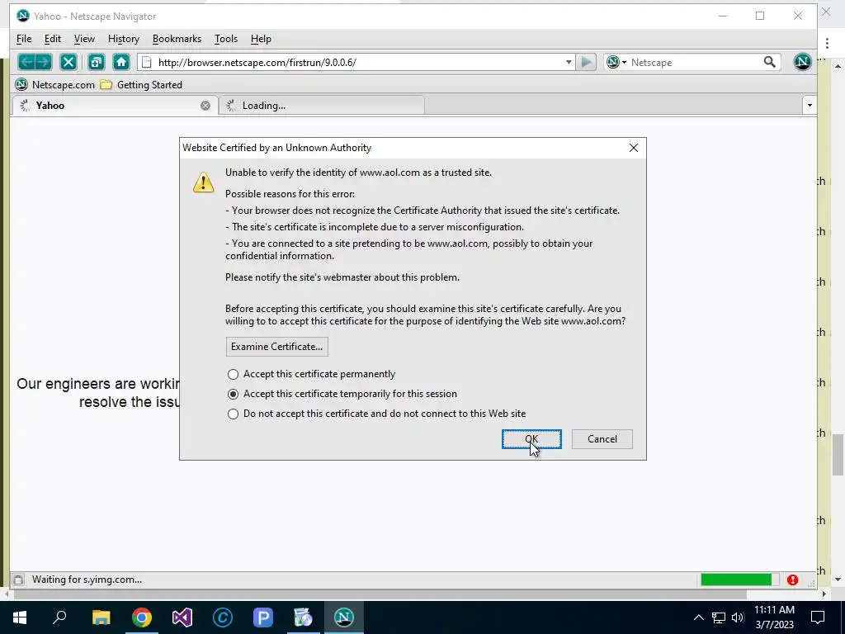Open the Bookmarks menu
The height and width of the screenshot is (634, 845).
tap(177, 39)
